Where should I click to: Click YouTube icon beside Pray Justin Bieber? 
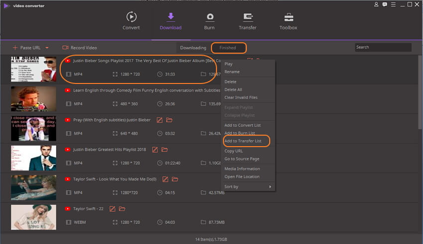[68, 120]
